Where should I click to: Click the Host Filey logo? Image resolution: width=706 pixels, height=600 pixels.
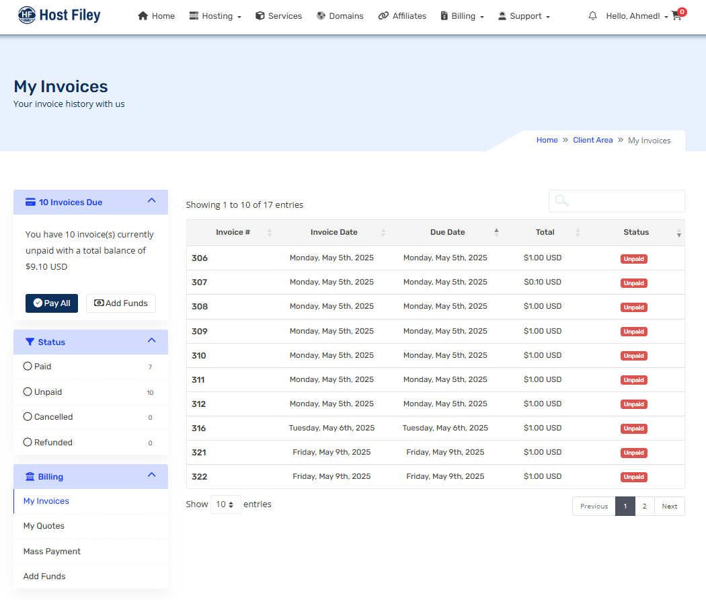coord(59,15)
